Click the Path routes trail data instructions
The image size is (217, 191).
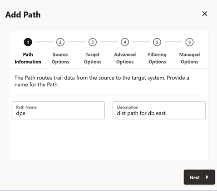pyautogui.click(x=102, y=81)
